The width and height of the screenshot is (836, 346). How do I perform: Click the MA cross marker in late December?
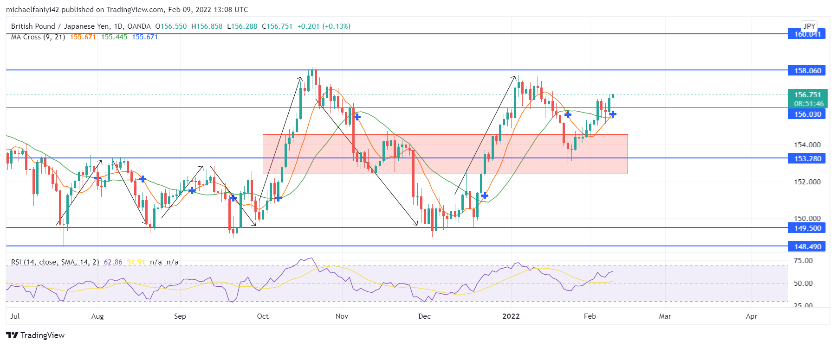(485, 196)
